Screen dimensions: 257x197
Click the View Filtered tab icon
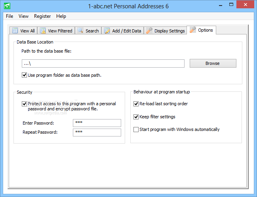point(43,30)
